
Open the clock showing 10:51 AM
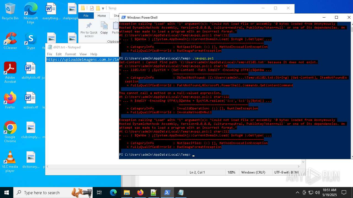329,193
